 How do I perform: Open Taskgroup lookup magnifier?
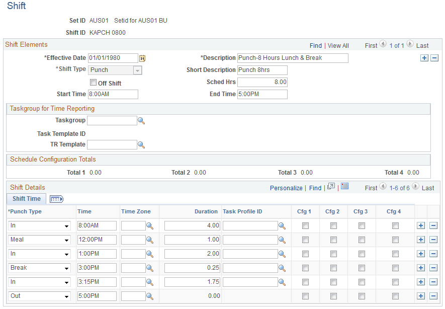[x=141, y=121]
